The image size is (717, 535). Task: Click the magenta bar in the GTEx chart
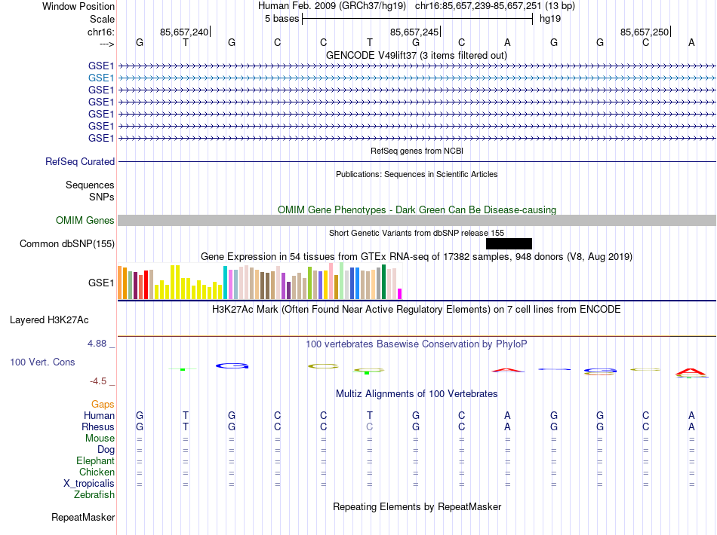click(400, 294)
